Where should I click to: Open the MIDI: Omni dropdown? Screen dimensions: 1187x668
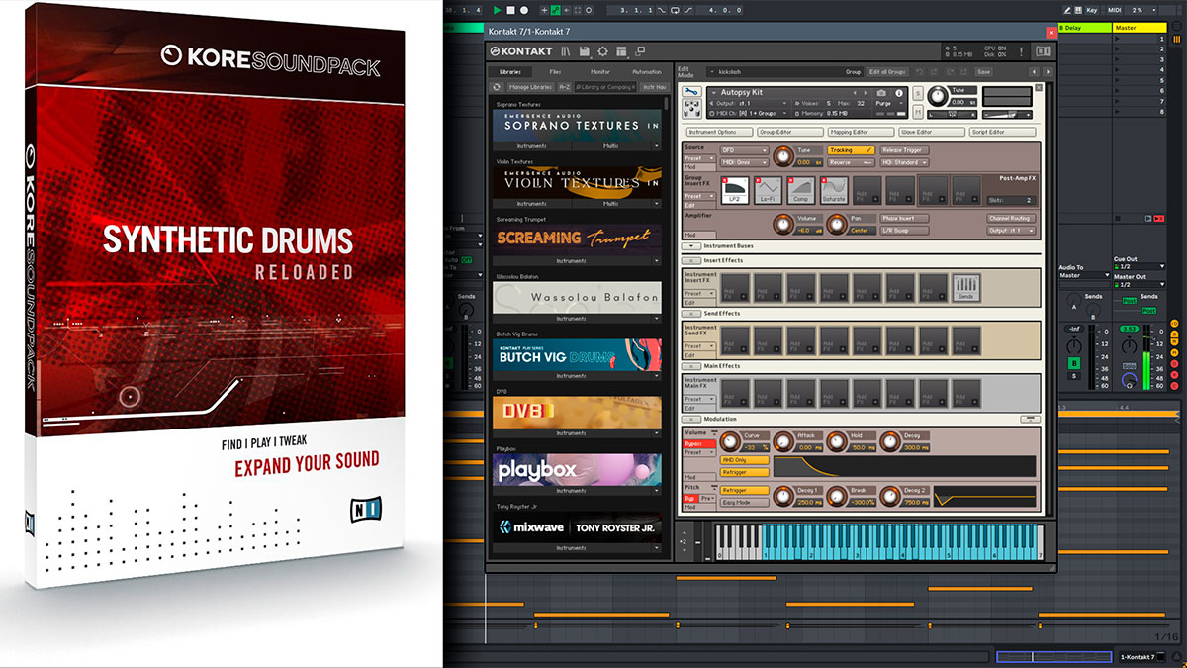point(744,162)
